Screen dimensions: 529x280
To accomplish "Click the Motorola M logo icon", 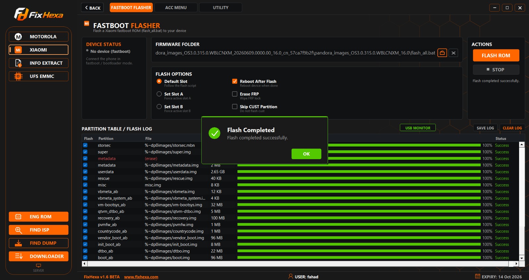I will (18, 37).
